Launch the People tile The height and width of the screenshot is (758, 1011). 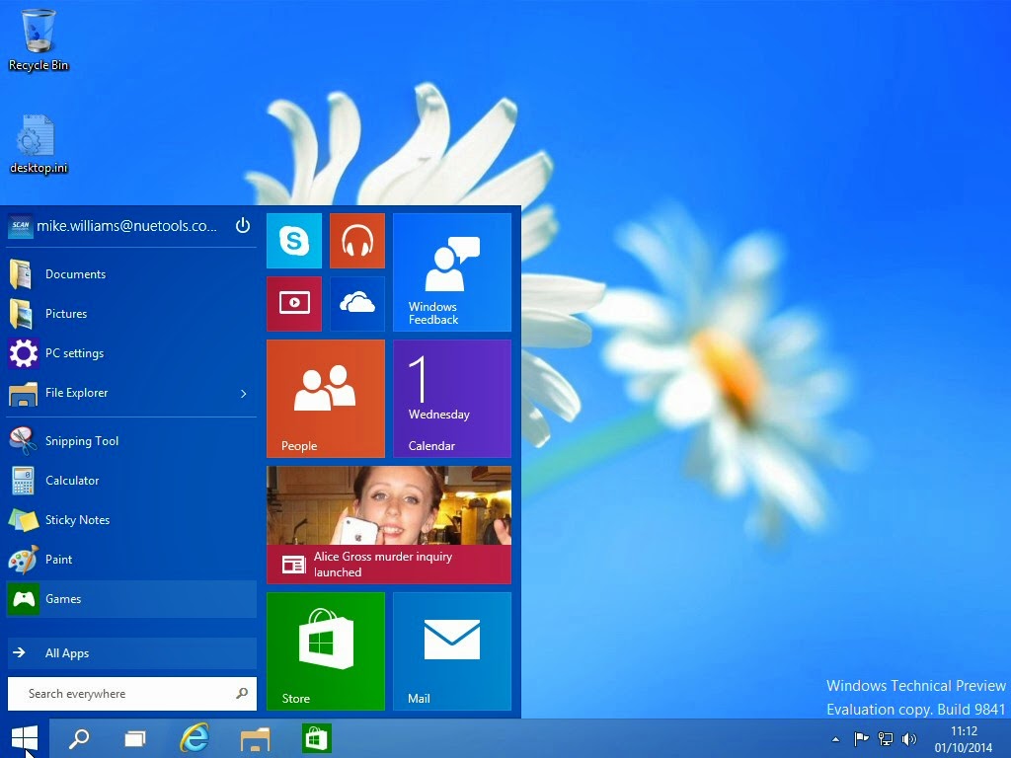pyautogui.click(x=326, y=398)
